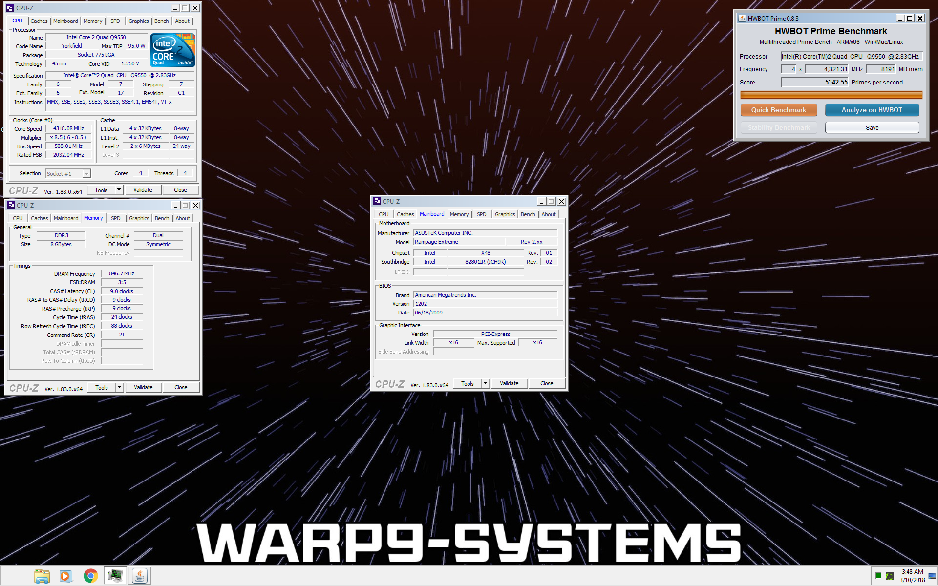Select Memory tab in the Mainboard CPU-Z window
Image resolution: width=938 pixels, height=586 pixels.
click(x=459, y=214)
